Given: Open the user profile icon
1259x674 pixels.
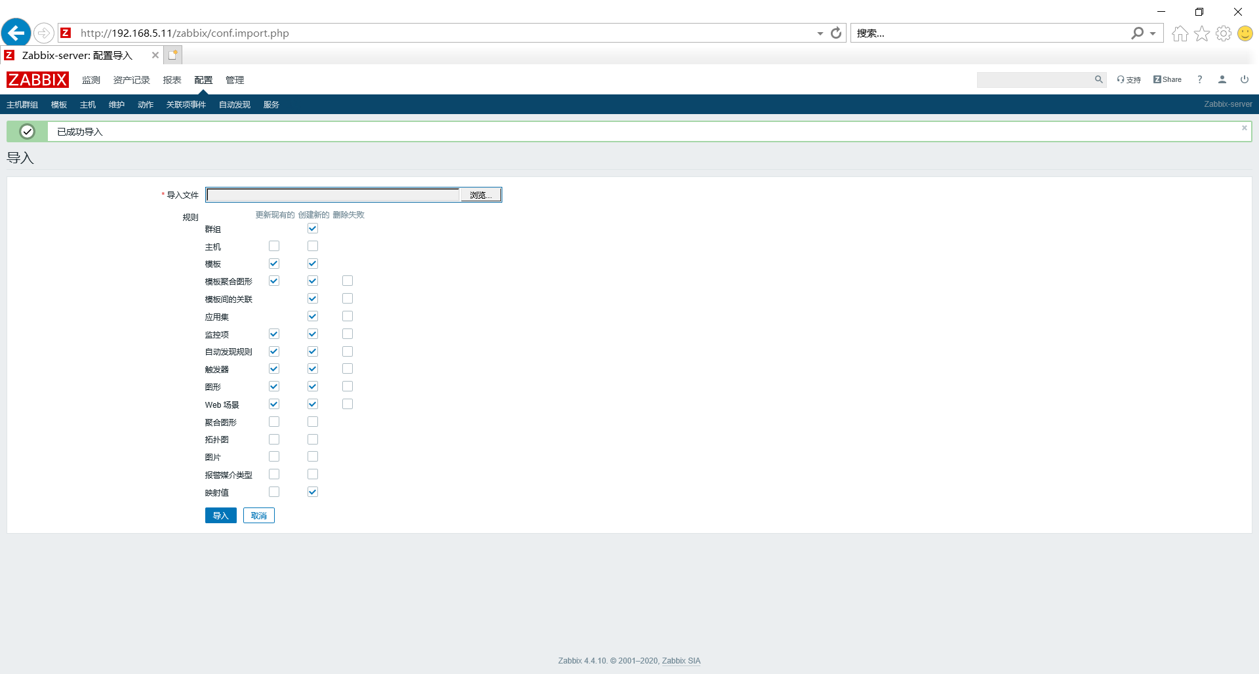Looking at the screenshot, I should click(1222, 79).
